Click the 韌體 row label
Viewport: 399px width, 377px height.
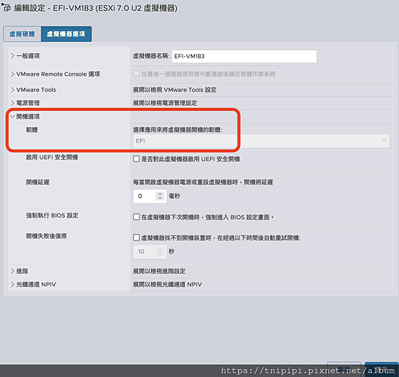pyautogui.click(x=32, y=130)
